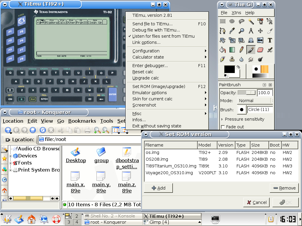Viewport: 302px width, 226px height.
Task: Open the white background color swatch
Action: (x=238, y=74)
